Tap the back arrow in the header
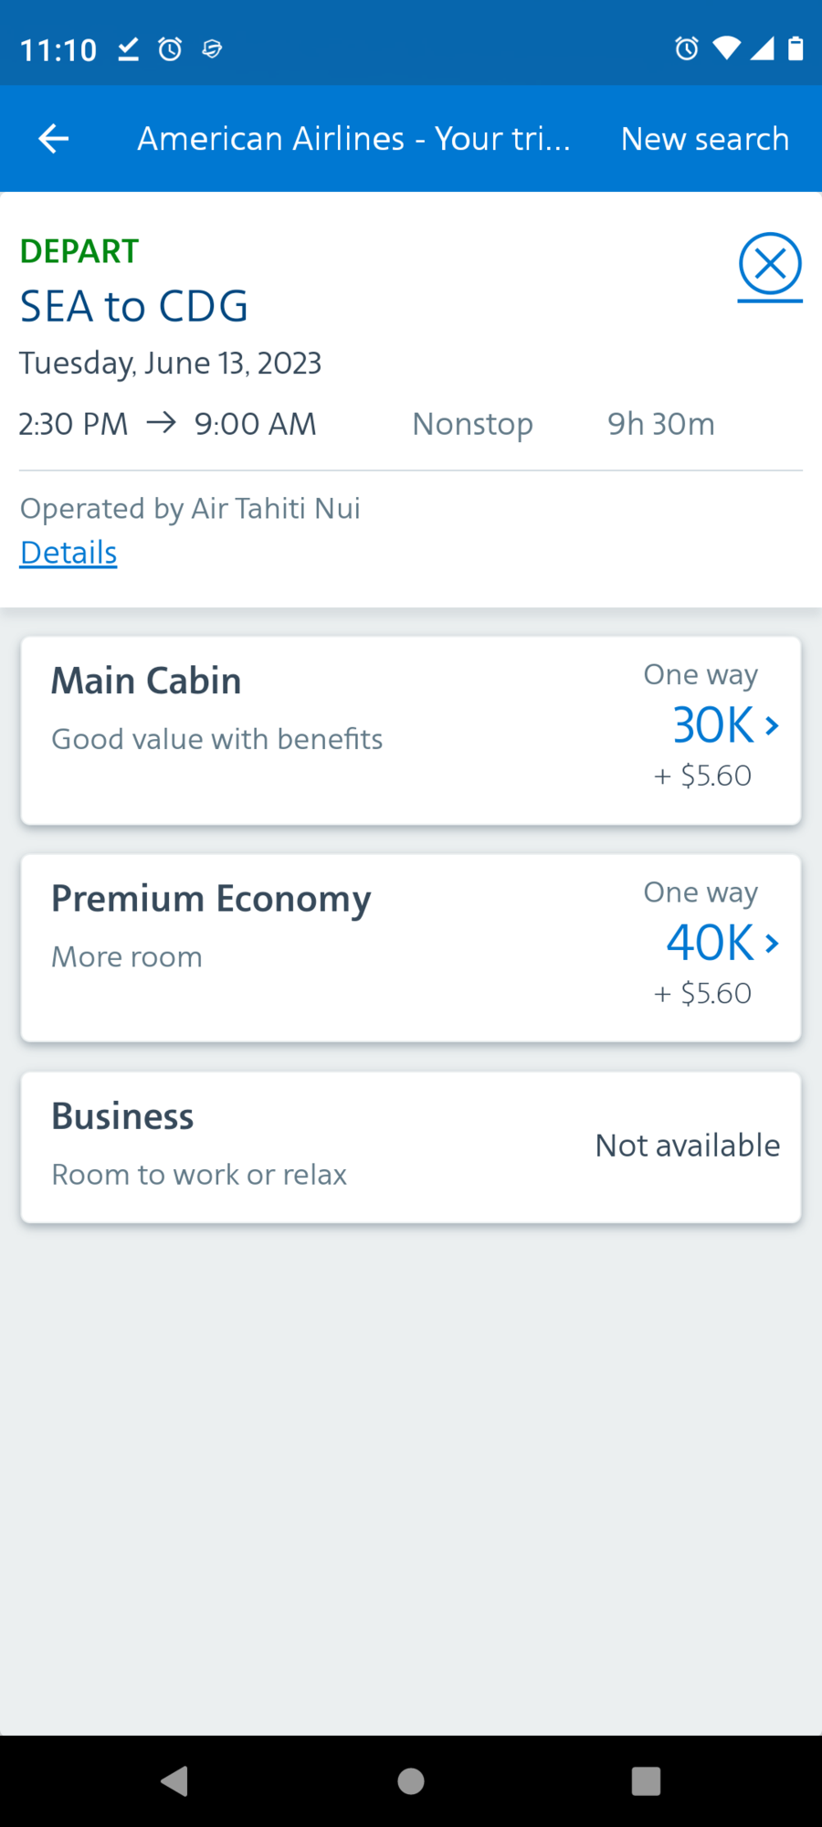This screenshot has height=1827, width=822. point(54,139)
